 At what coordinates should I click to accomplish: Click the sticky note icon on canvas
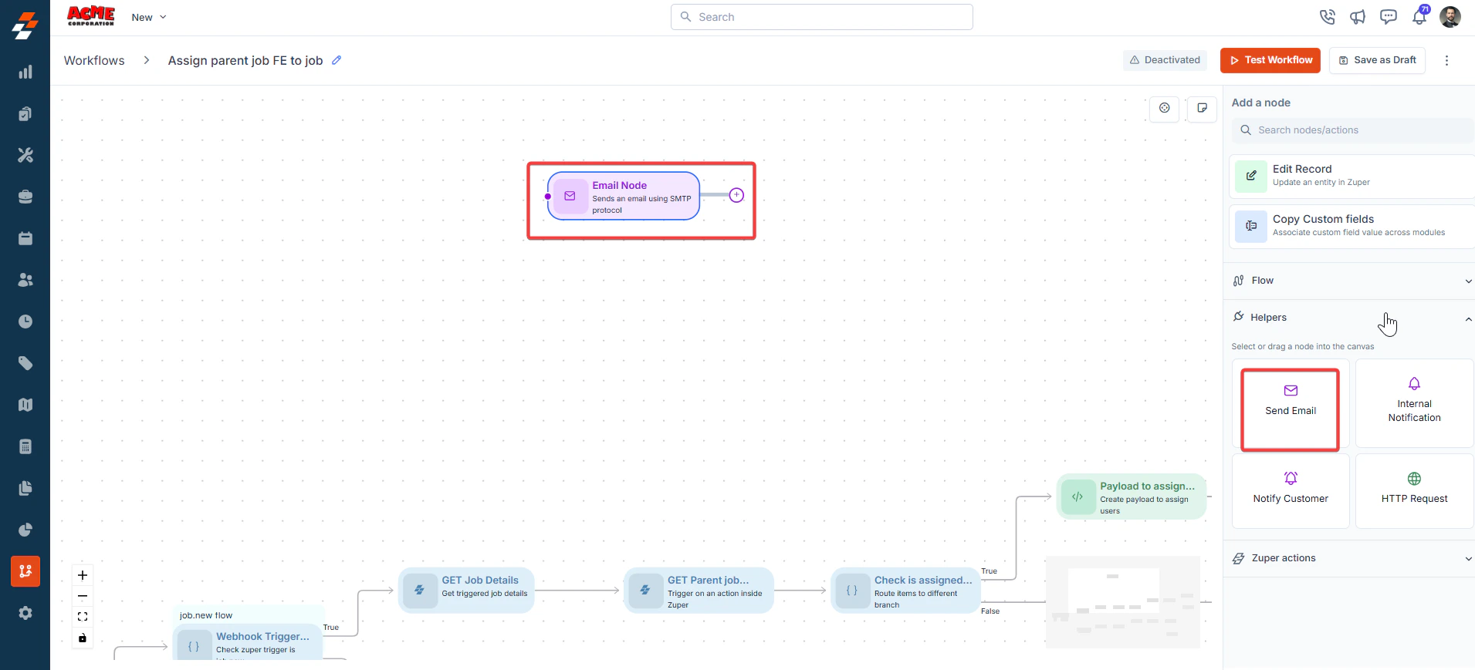[x=1202, y=108]
